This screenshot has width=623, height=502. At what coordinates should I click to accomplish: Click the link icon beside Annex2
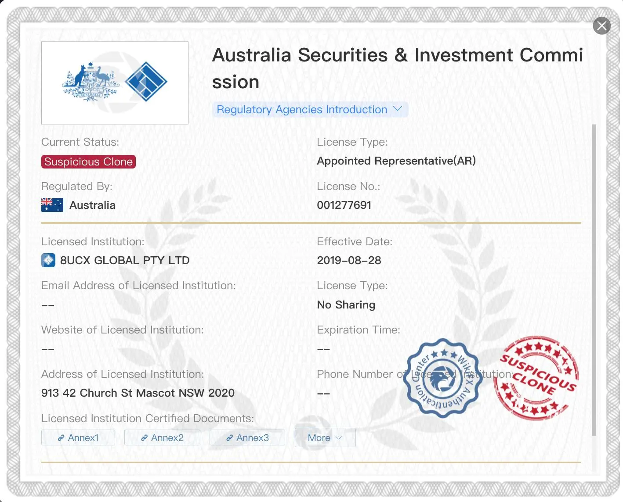click(144, 438)
